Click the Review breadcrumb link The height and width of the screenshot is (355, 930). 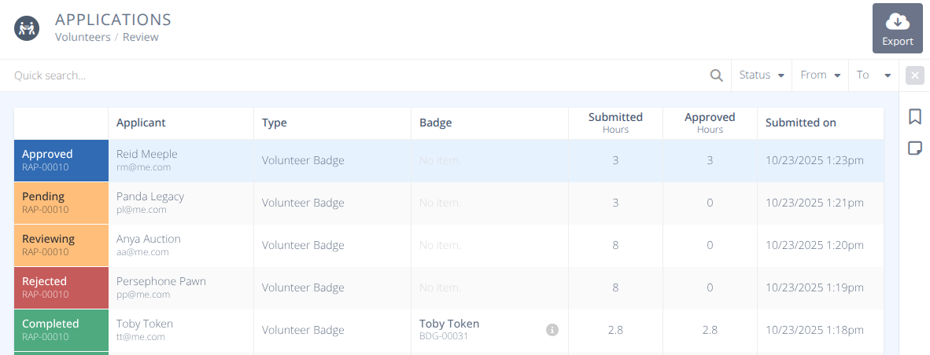[141, 37]
